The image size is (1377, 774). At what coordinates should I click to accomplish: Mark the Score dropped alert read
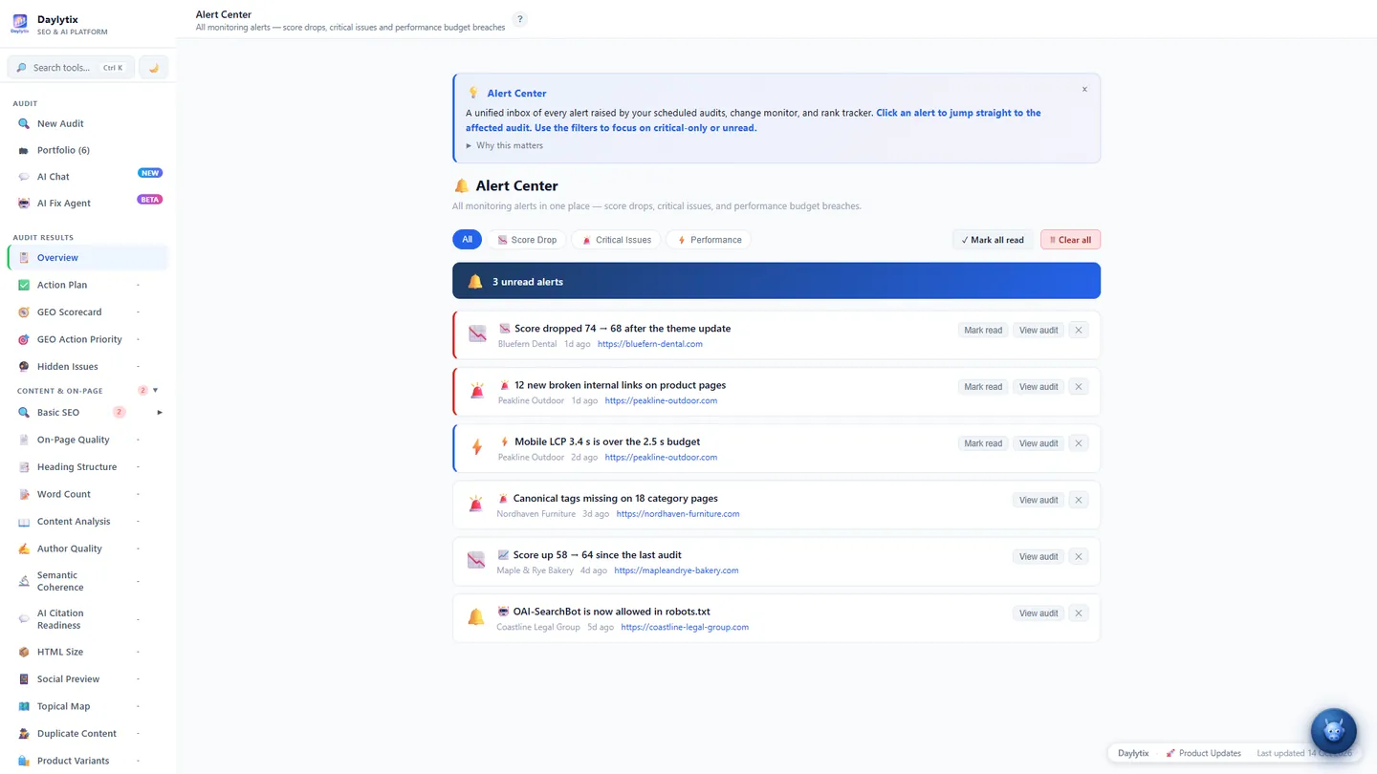point(983,331)
